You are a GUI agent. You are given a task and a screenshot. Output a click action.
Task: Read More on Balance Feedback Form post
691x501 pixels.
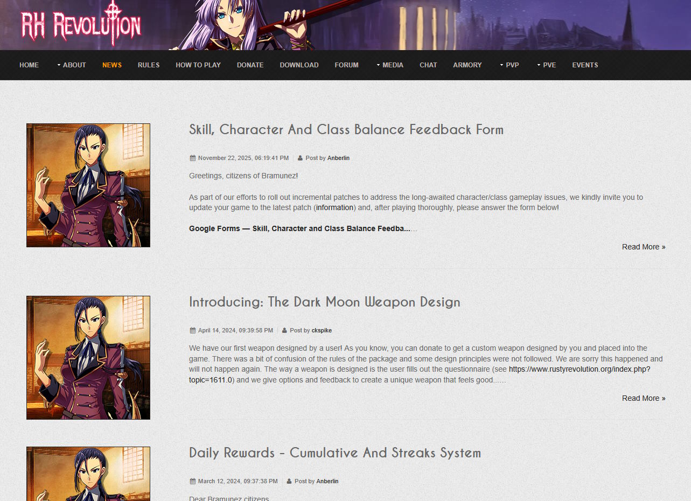(x=644, y=247)
